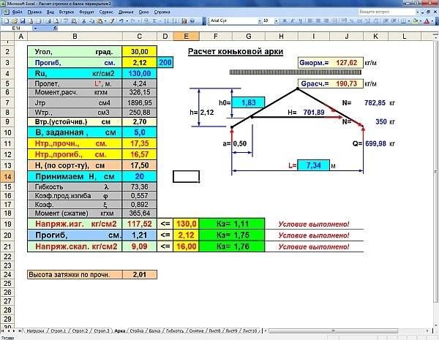The height and width of the screenshot is (340, 439).
Task: Click the Chart Wizard icon
Action: coord(184,21)
